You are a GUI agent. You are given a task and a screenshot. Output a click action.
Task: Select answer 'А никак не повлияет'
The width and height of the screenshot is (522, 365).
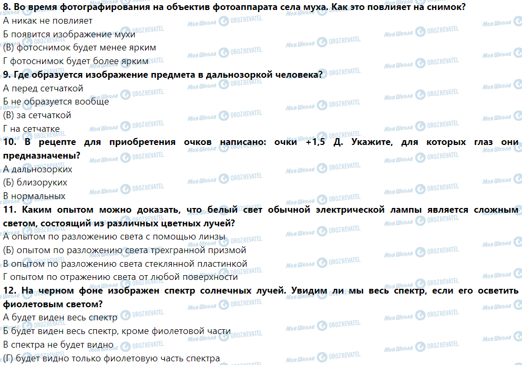47,21
